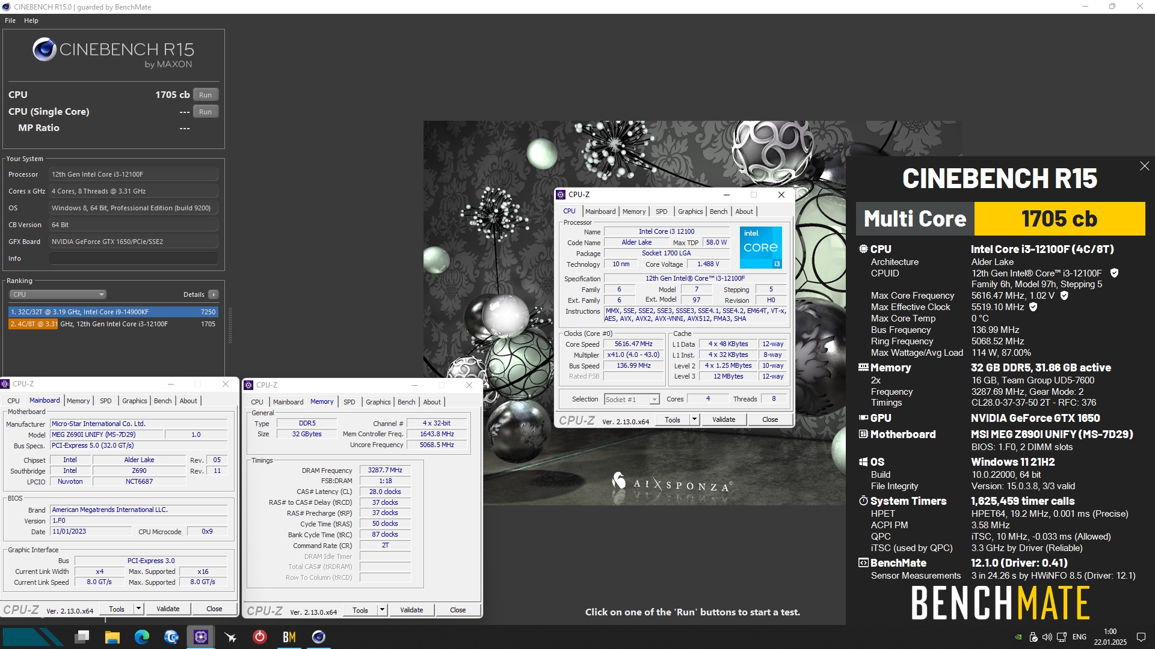Click Close button in CPU-Z CPU window
The width and height of the screenshot is (1155, 649).
tap(770, 419)
